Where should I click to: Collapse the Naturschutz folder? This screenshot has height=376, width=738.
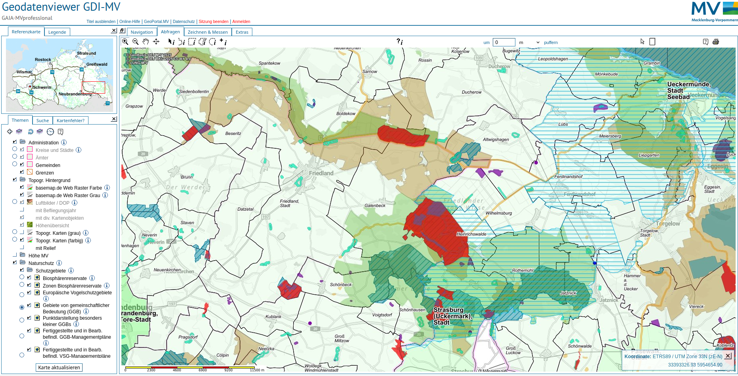tap(23, 263)
